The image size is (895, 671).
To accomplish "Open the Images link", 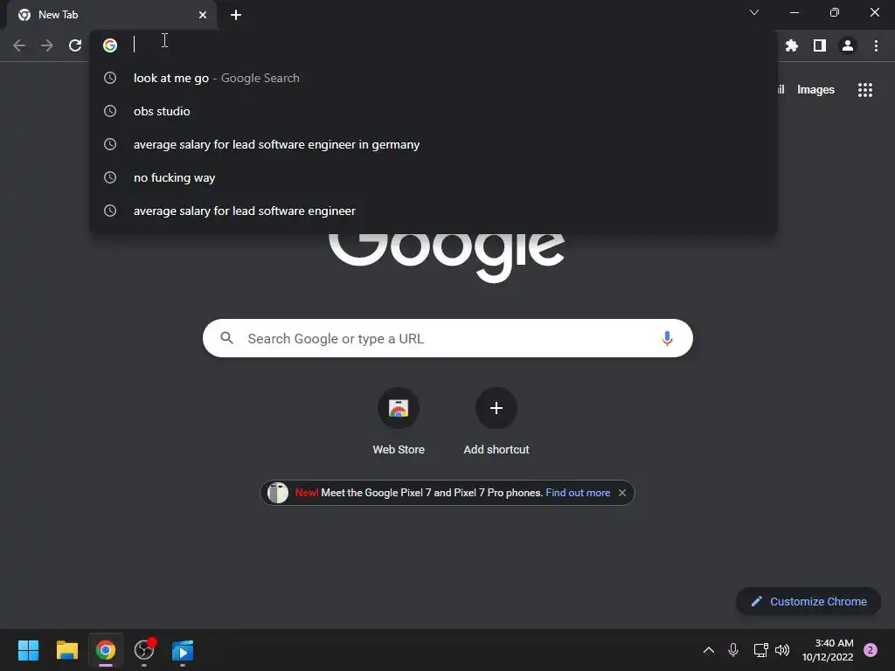I will 815,90.
